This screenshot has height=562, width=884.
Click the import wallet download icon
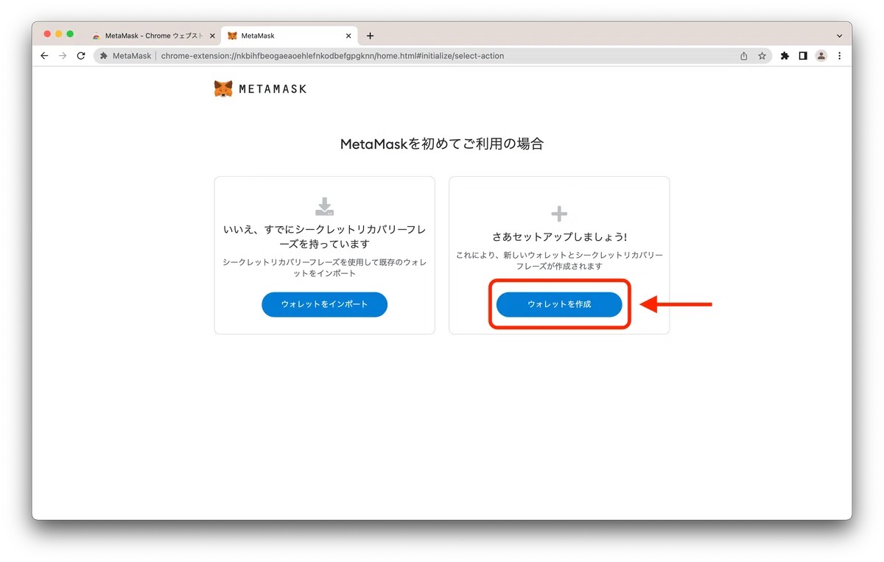(324, 207)
